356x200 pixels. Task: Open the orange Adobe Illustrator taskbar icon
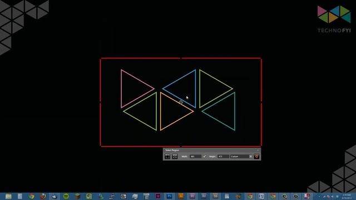[181, 196]
